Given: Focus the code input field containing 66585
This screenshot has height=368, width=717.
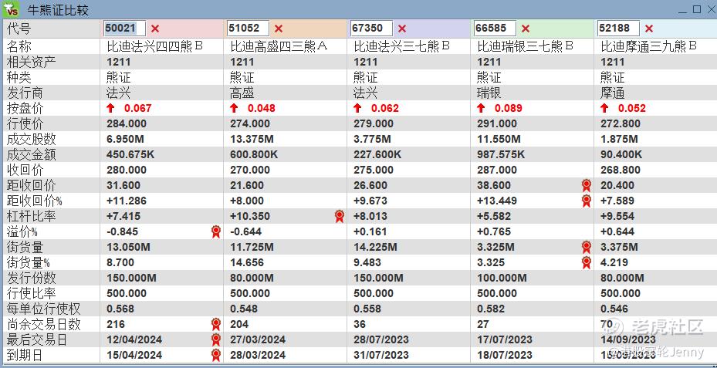Looking at the screenshot, I should coord(495,29).
